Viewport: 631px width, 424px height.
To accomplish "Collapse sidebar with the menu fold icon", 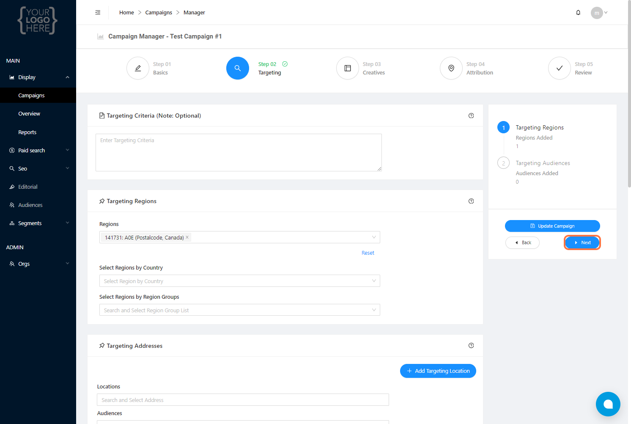I will (x=98, y=13).
